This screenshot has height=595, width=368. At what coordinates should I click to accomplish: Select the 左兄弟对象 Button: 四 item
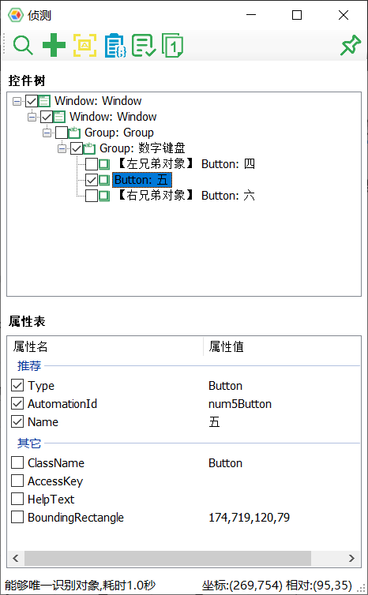coord(184,164)
